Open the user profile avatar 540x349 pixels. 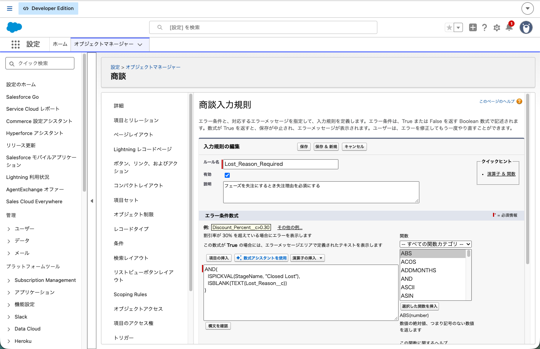526,27
